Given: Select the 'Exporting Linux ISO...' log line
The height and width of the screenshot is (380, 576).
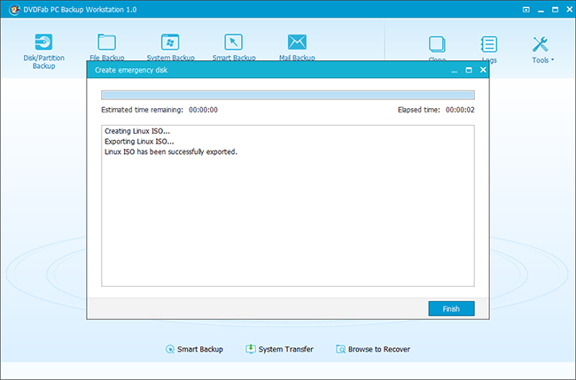Looking at the screenshot, I should point(139,142).
